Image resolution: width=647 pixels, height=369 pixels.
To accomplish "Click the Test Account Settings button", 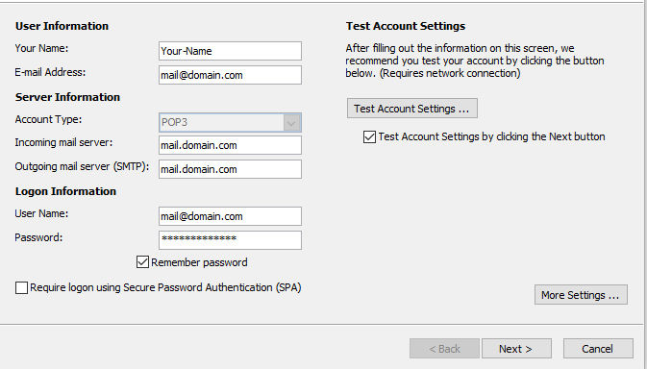I will pos(412,108).
